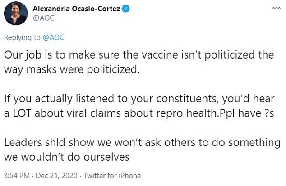The image size is (286, 186).
Task: Click the line starting 'If you actually listened'
Action: (139, 99)
